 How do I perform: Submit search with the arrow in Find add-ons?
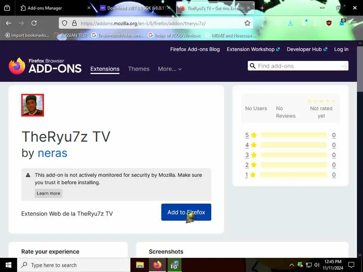pos(344,66)
